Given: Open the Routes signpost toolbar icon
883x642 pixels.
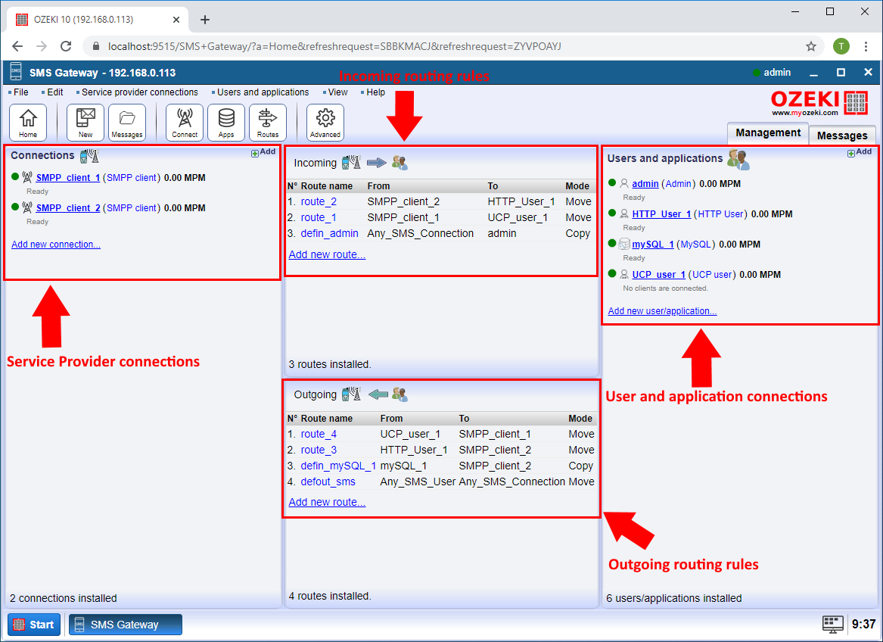Looking at the screenshot, I should pyautogui.click(x=268, y=123).
